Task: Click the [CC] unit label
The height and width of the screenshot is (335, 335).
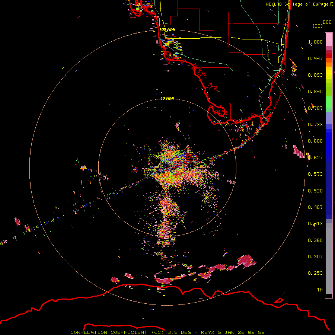Action: 318,26
